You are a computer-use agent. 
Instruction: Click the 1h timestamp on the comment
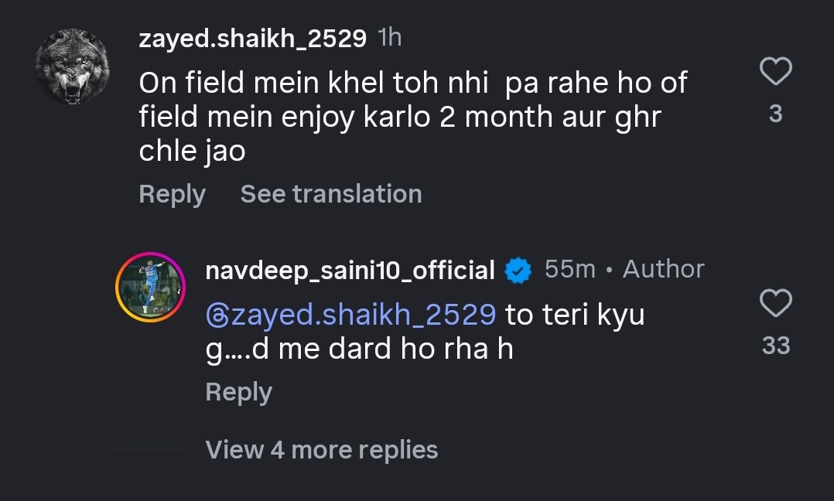pos(390,36)
